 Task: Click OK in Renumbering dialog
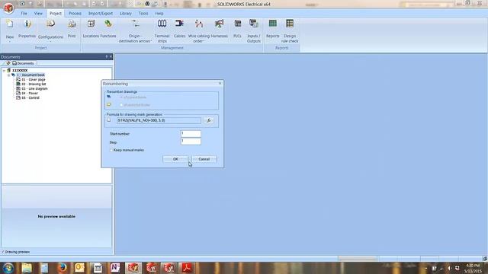click(x=175, y=159)
